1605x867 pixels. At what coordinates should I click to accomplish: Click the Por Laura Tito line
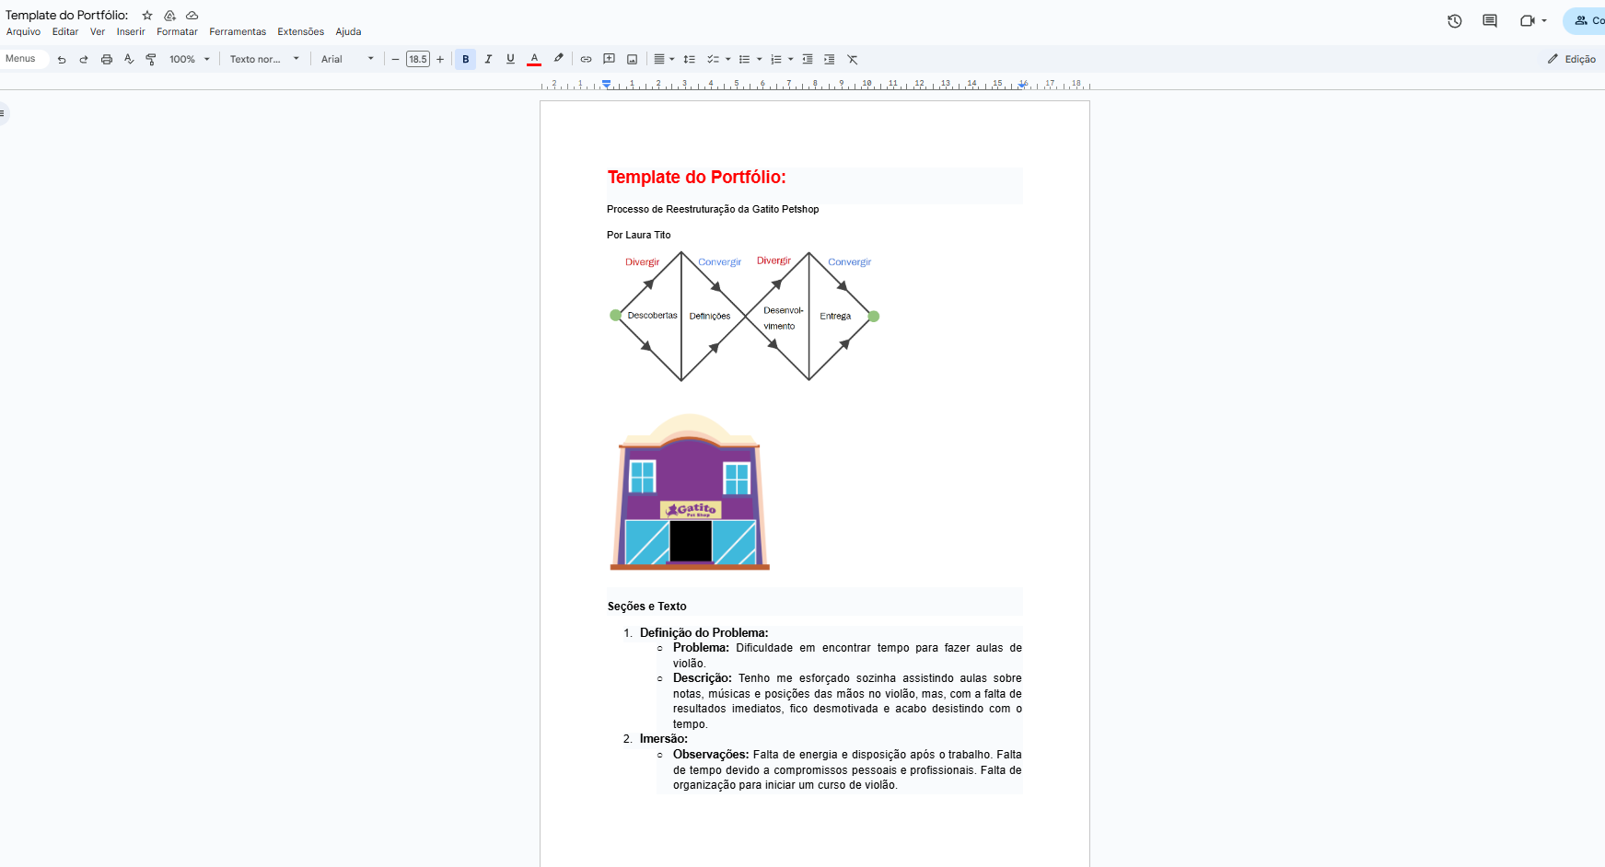639,236
